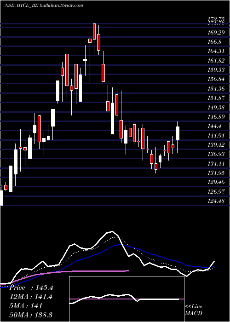The image size is (230, 322).
Task: Select the 124.48 price axis label
Action: click(216, 201)
